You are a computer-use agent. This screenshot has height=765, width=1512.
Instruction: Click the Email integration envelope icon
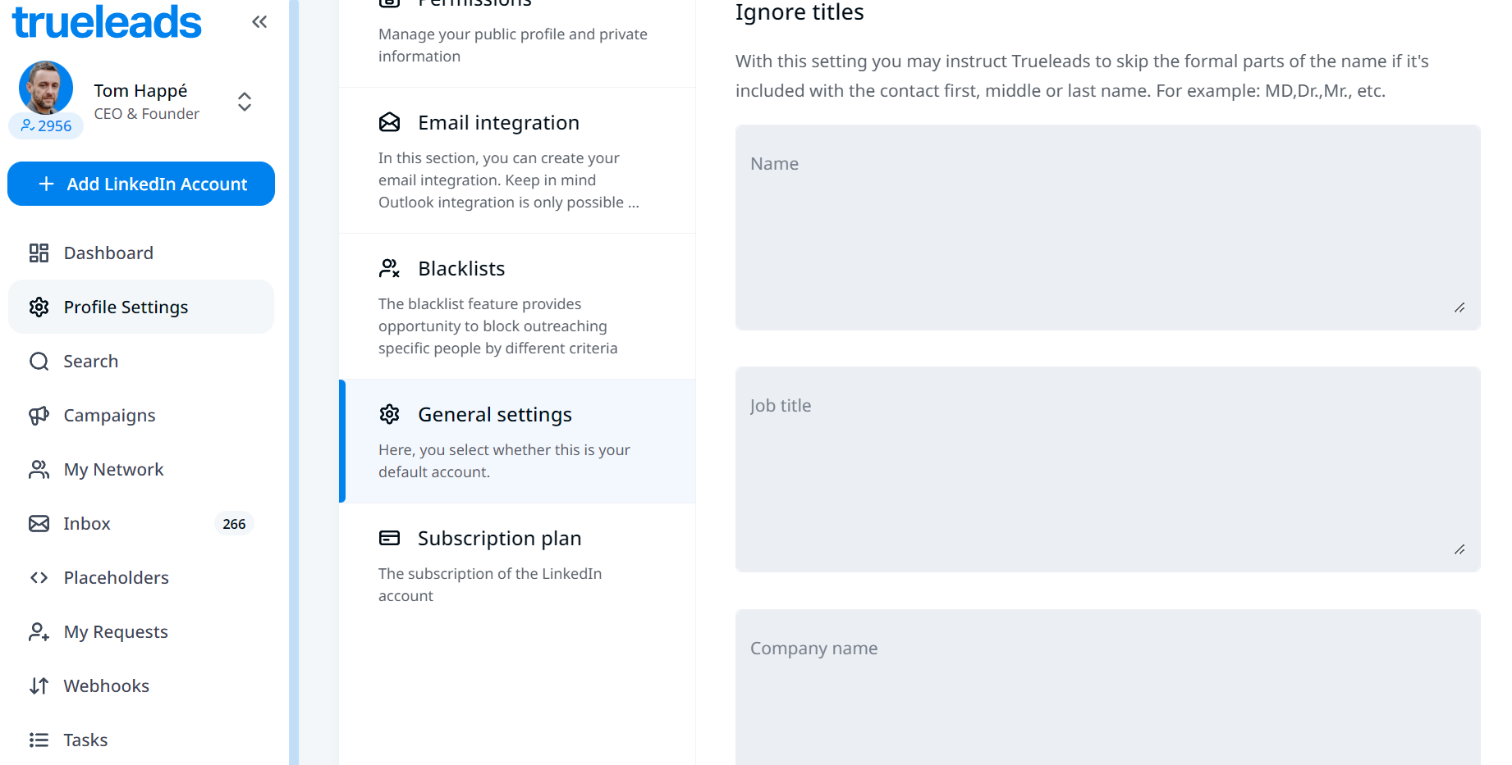[389, 122]
